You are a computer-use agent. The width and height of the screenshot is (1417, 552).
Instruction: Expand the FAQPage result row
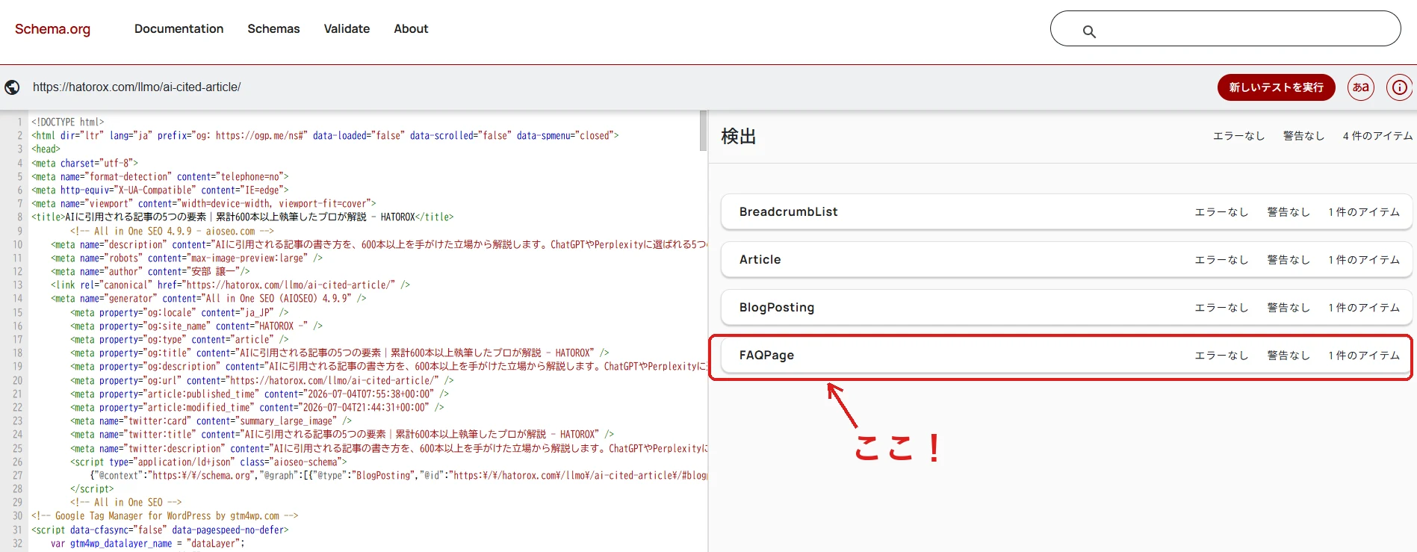coord(1066,356)
